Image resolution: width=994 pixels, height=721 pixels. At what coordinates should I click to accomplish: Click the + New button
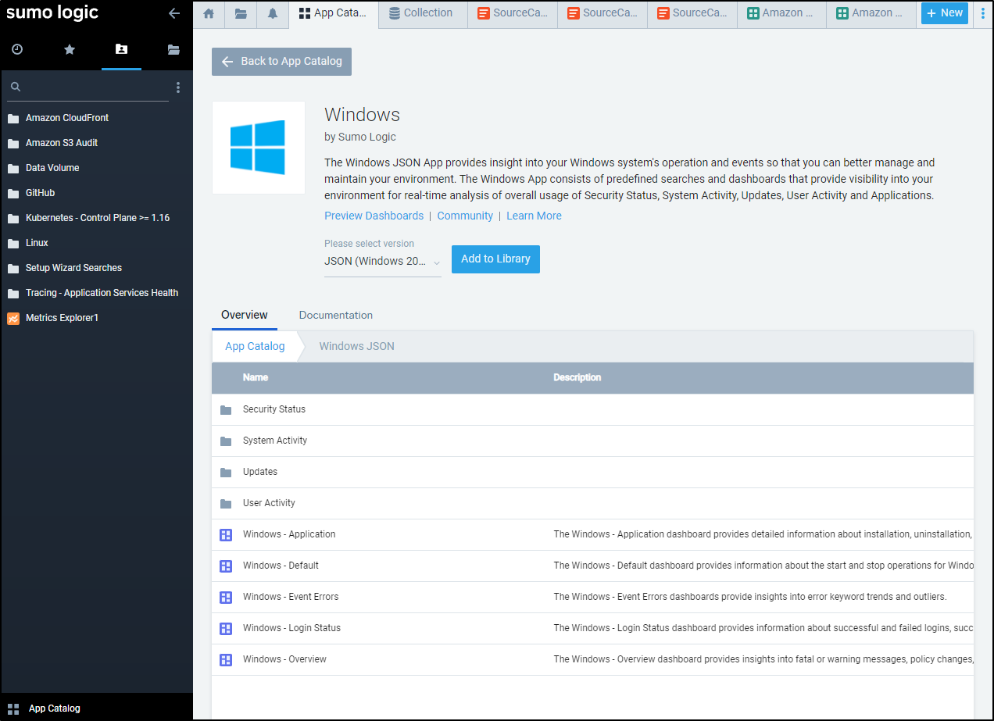(945, 13)
